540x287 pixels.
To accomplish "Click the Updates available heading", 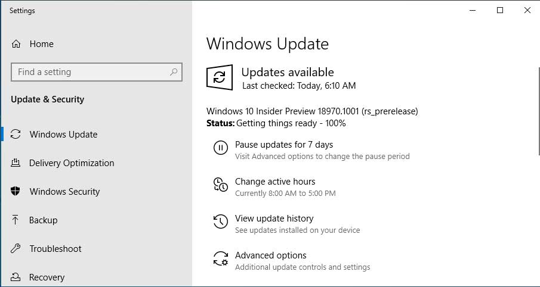I will pos(288,72).
